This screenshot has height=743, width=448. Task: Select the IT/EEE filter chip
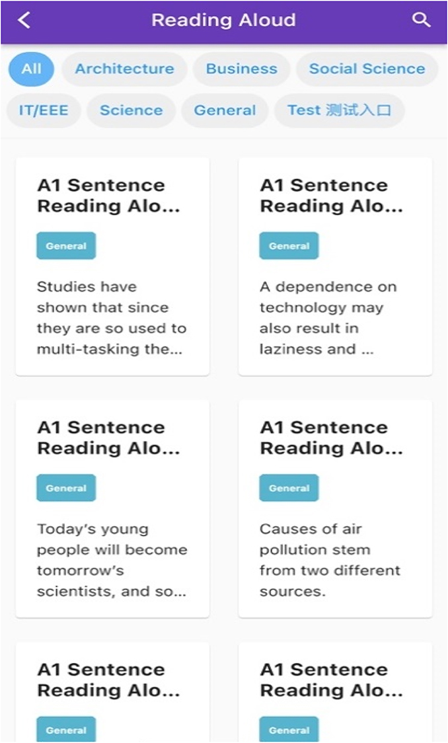pos(44,110)
